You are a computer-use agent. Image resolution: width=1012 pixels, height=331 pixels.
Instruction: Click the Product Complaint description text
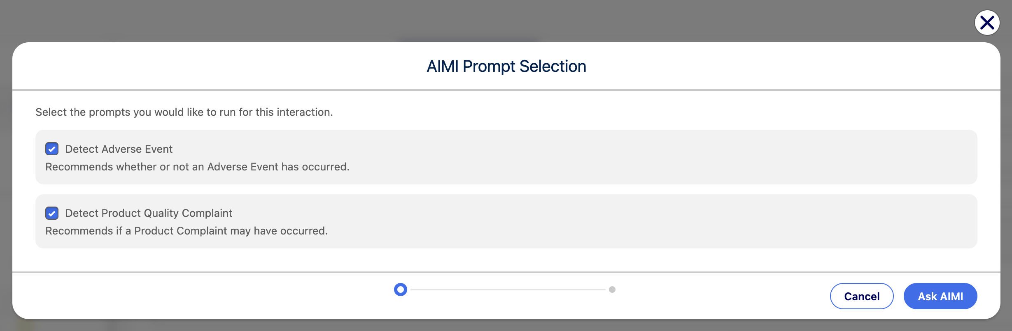[x=186, y=231]
